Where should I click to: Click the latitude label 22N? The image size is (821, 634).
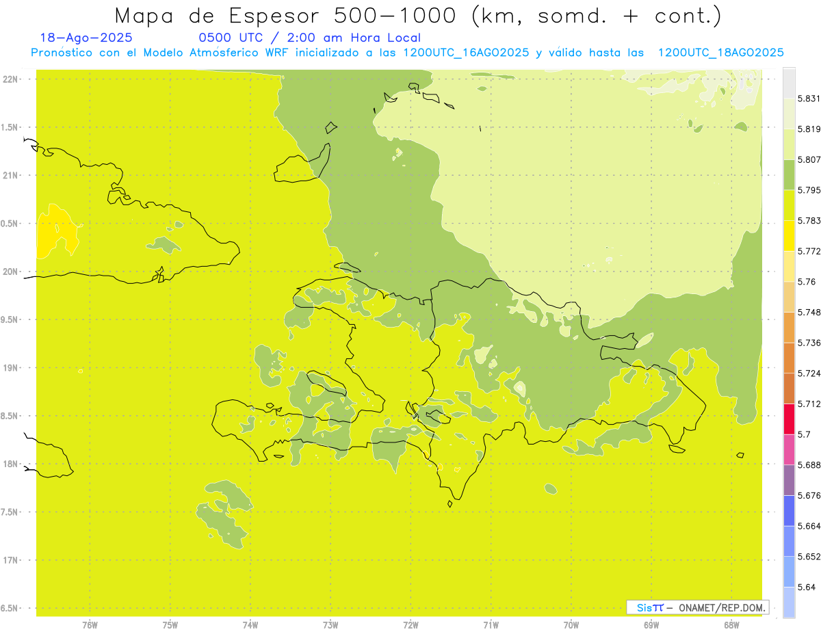coord(10,79)
